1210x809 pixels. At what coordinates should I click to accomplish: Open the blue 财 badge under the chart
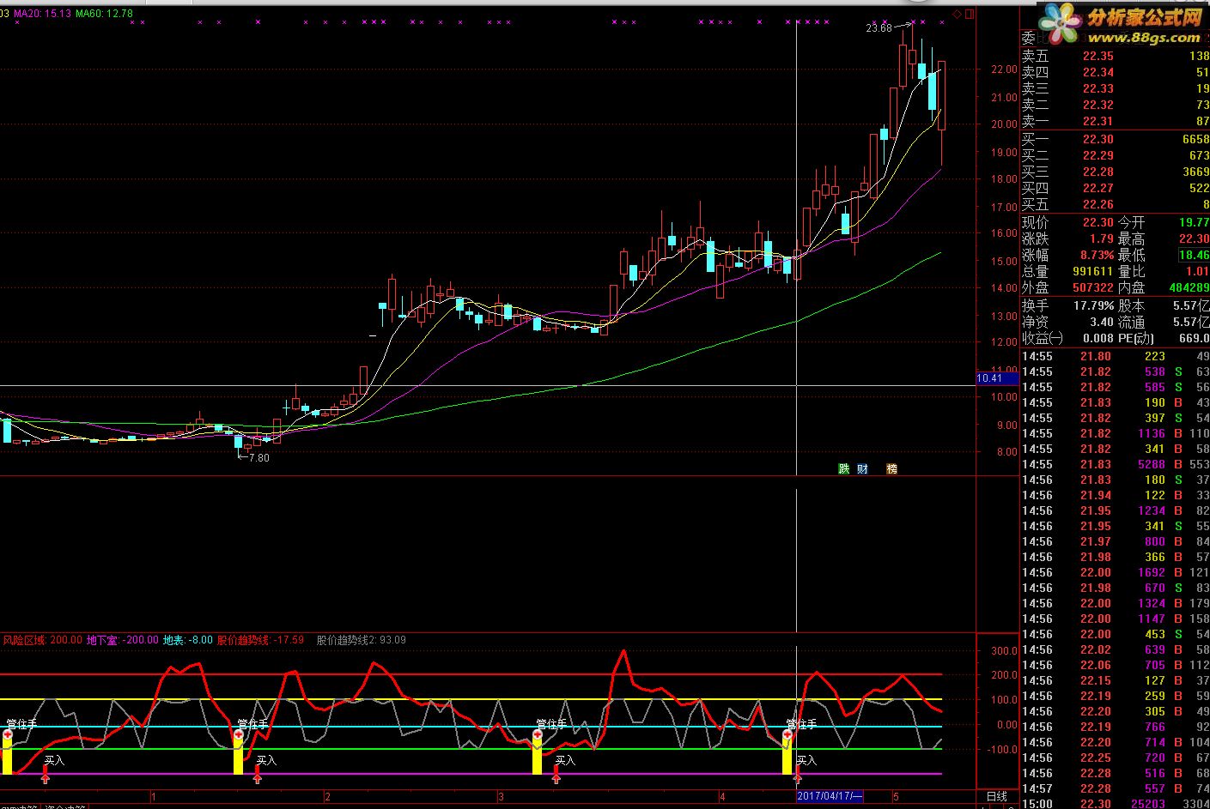(x=863, y=468)
